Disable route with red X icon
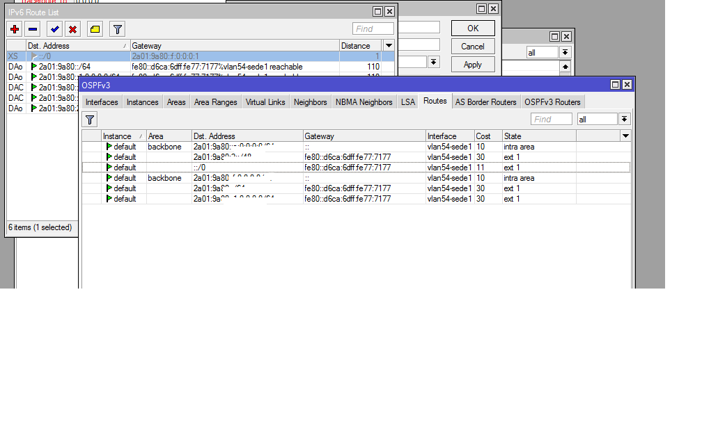This screenshot has height=438, width=702. (x=72, y=29)
